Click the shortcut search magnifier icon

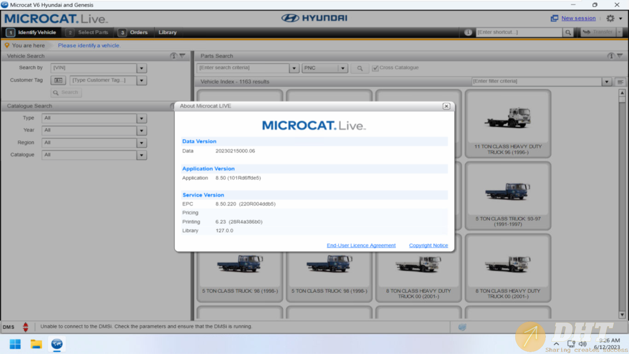[x=568, y=32]
